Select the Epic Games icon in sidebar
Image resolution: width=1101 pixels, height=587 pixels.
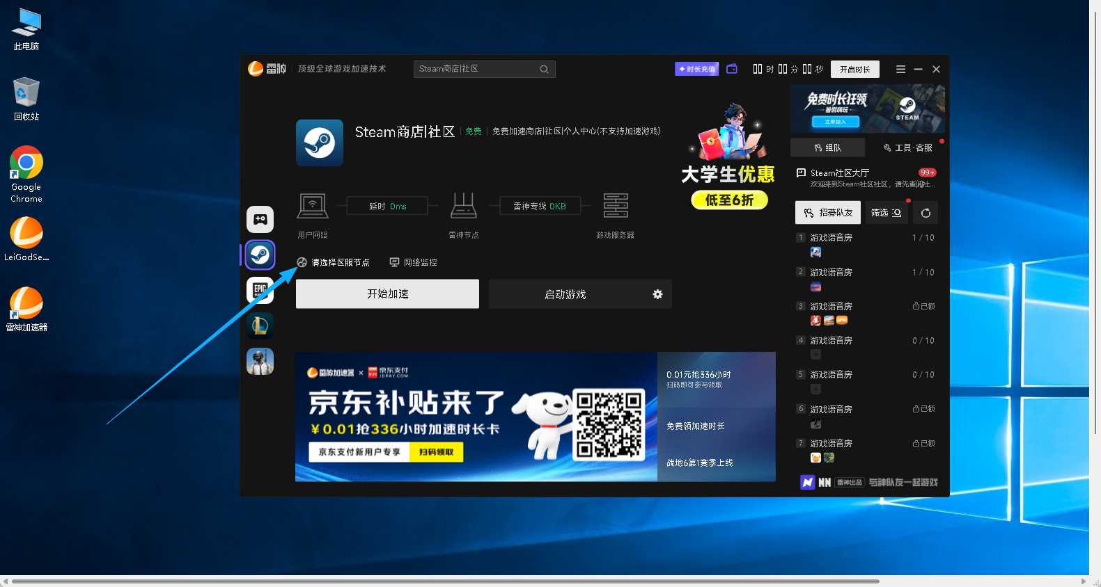pos(260,290)
